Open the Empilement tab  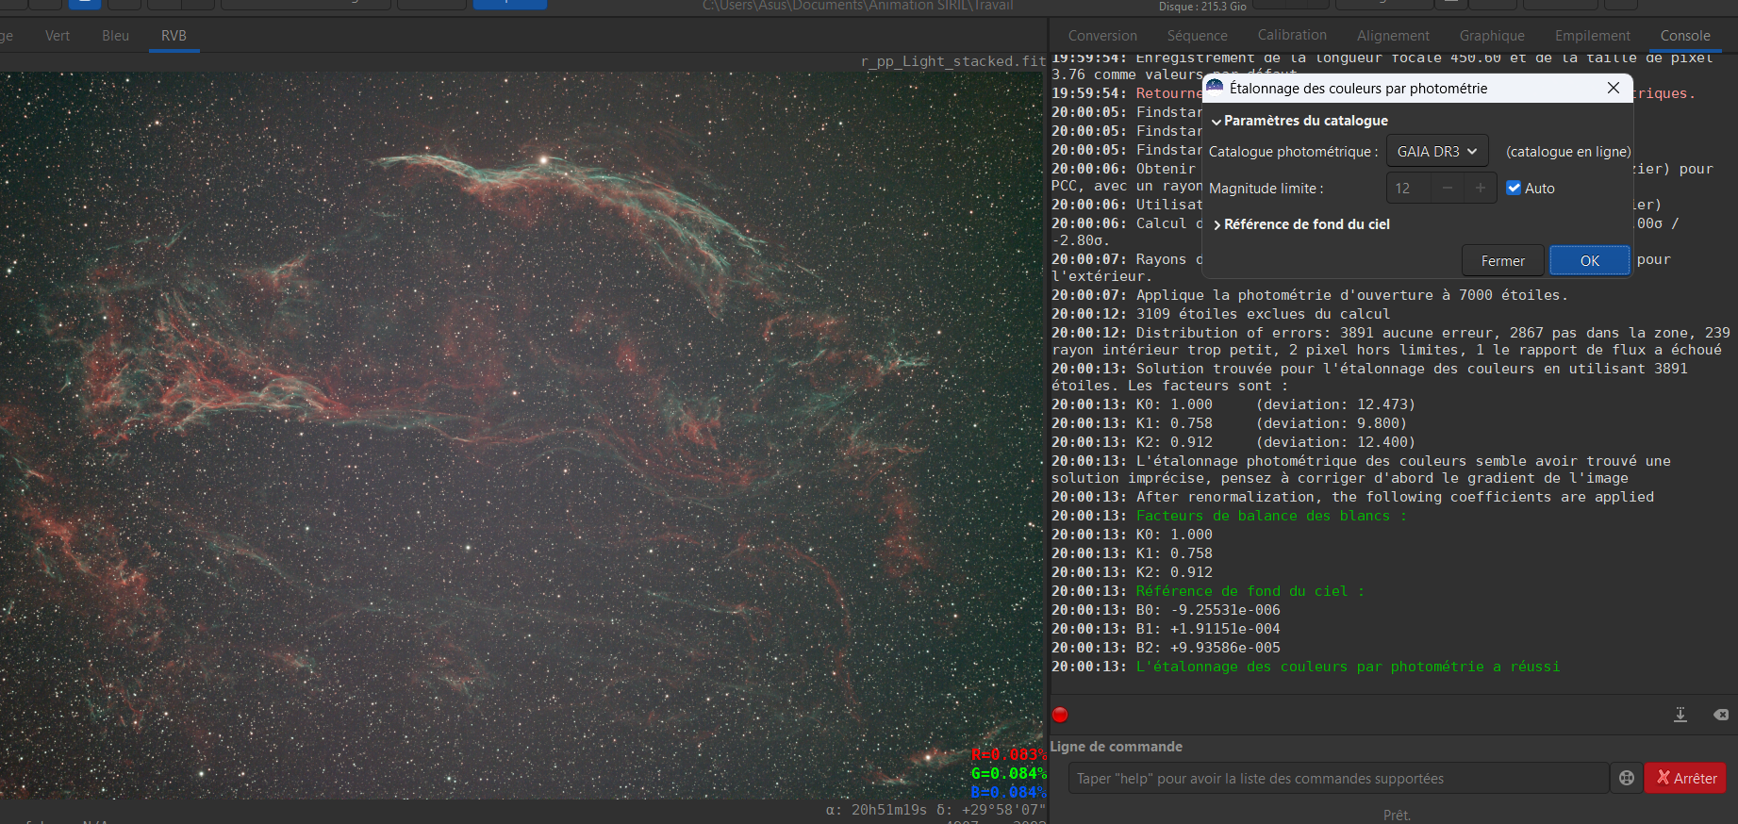point(1592,36)
